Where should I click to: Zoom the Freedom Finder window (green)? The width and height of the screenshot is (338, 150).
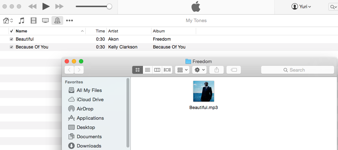tap(81, 61)
